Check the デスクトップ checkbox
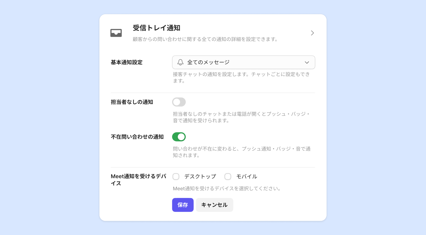The width and height of the screenshot is (426, 235). (x=176, y=177)
